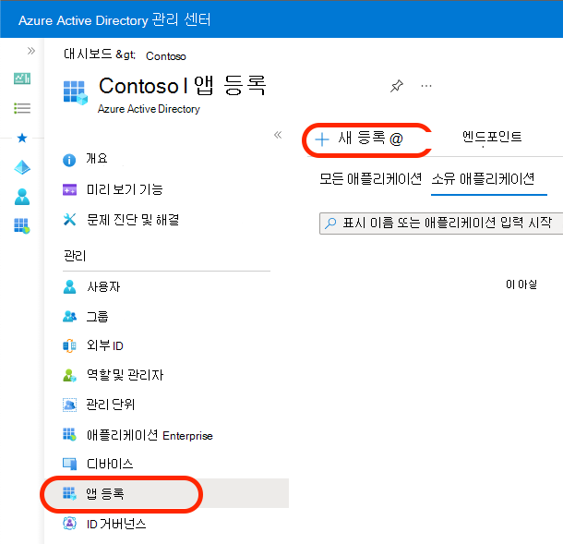This screenshot has width=563, height=544.
Task: Click the Azure Active Directory 관리 센터 title
Action: click(x=114, y=19)
